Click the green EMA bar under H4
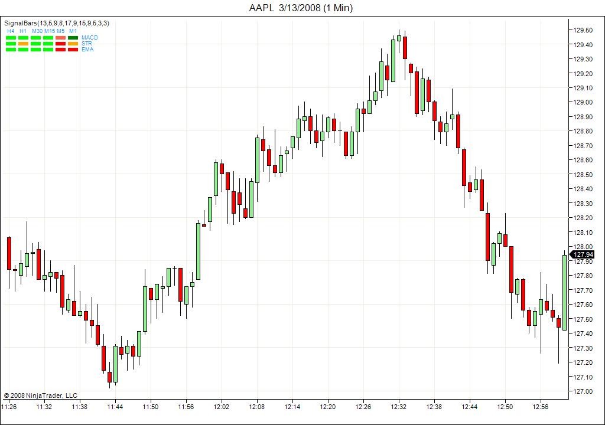Image resolution: width=605 pixels, height=425 pixels. point(11,50)
